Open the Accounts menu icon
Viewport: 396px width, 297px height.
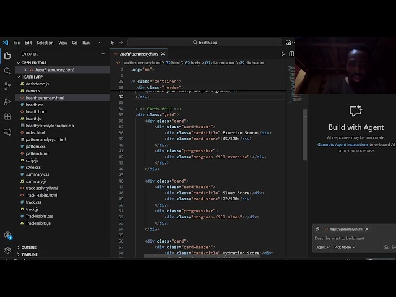[7, 235]
